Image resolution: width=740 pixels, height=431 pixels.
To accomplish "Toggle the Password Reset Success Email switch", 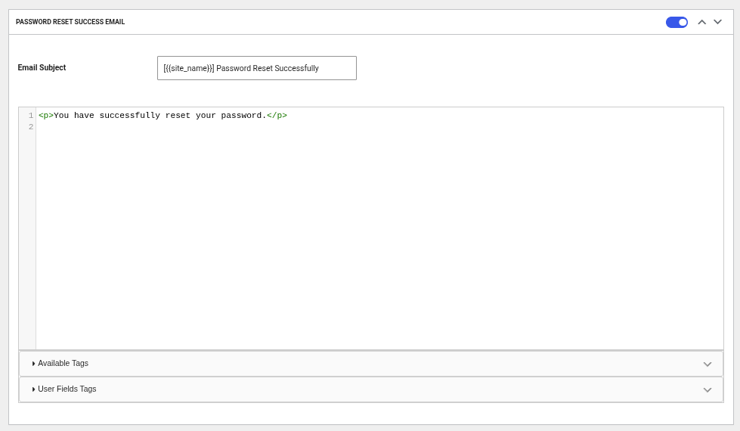I will click(677, 22).
